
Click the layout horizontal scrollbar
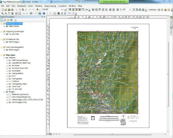112,134
